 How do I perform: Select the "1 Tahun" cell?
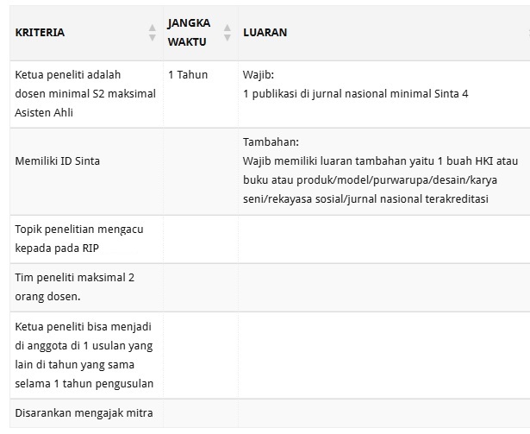[x=188, y=75]
